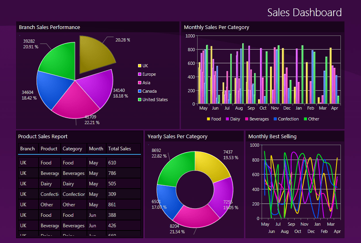Click the Product Sales Report panel title
The image size is (361, 243).
pyautogui.click(x=42, y=136)
